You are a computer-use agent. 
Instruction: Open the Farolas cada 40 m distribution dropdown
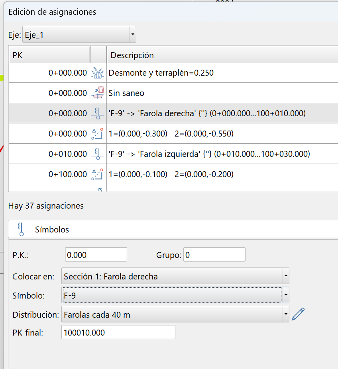coord(285,314)
